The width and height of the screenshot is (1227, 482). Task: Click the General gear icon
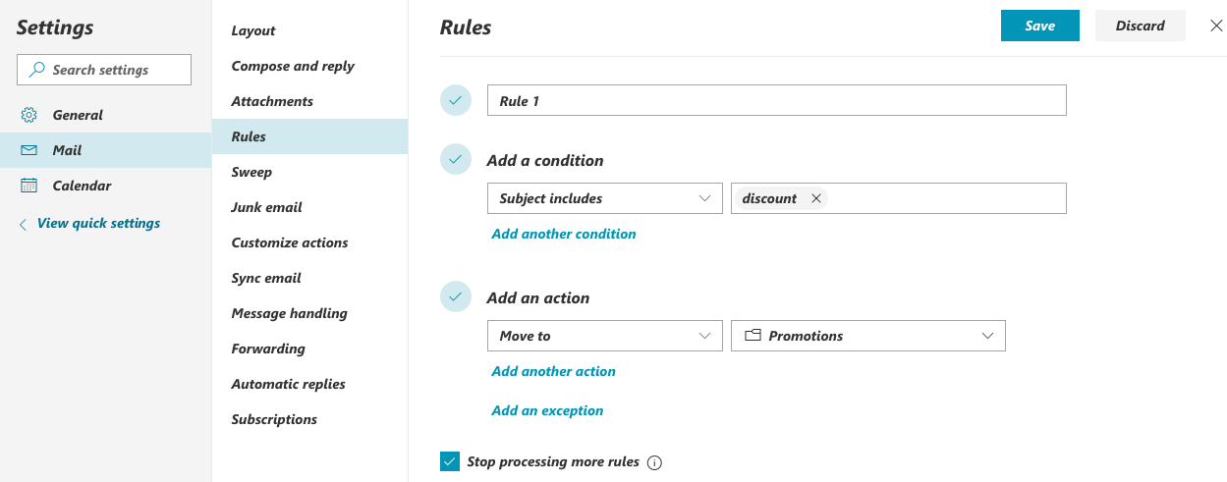[x=29, y=115]
